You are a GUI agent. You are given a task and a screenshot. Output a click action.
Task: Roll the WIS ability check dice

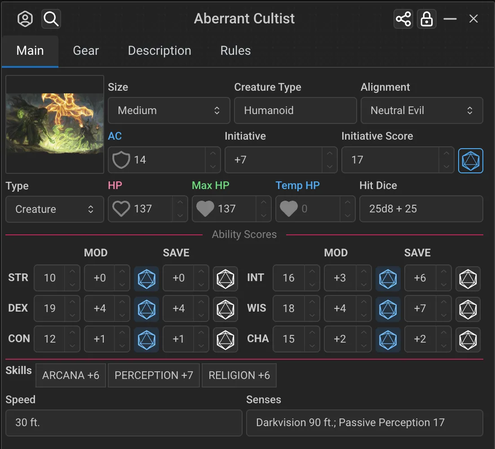click(388, 309)
